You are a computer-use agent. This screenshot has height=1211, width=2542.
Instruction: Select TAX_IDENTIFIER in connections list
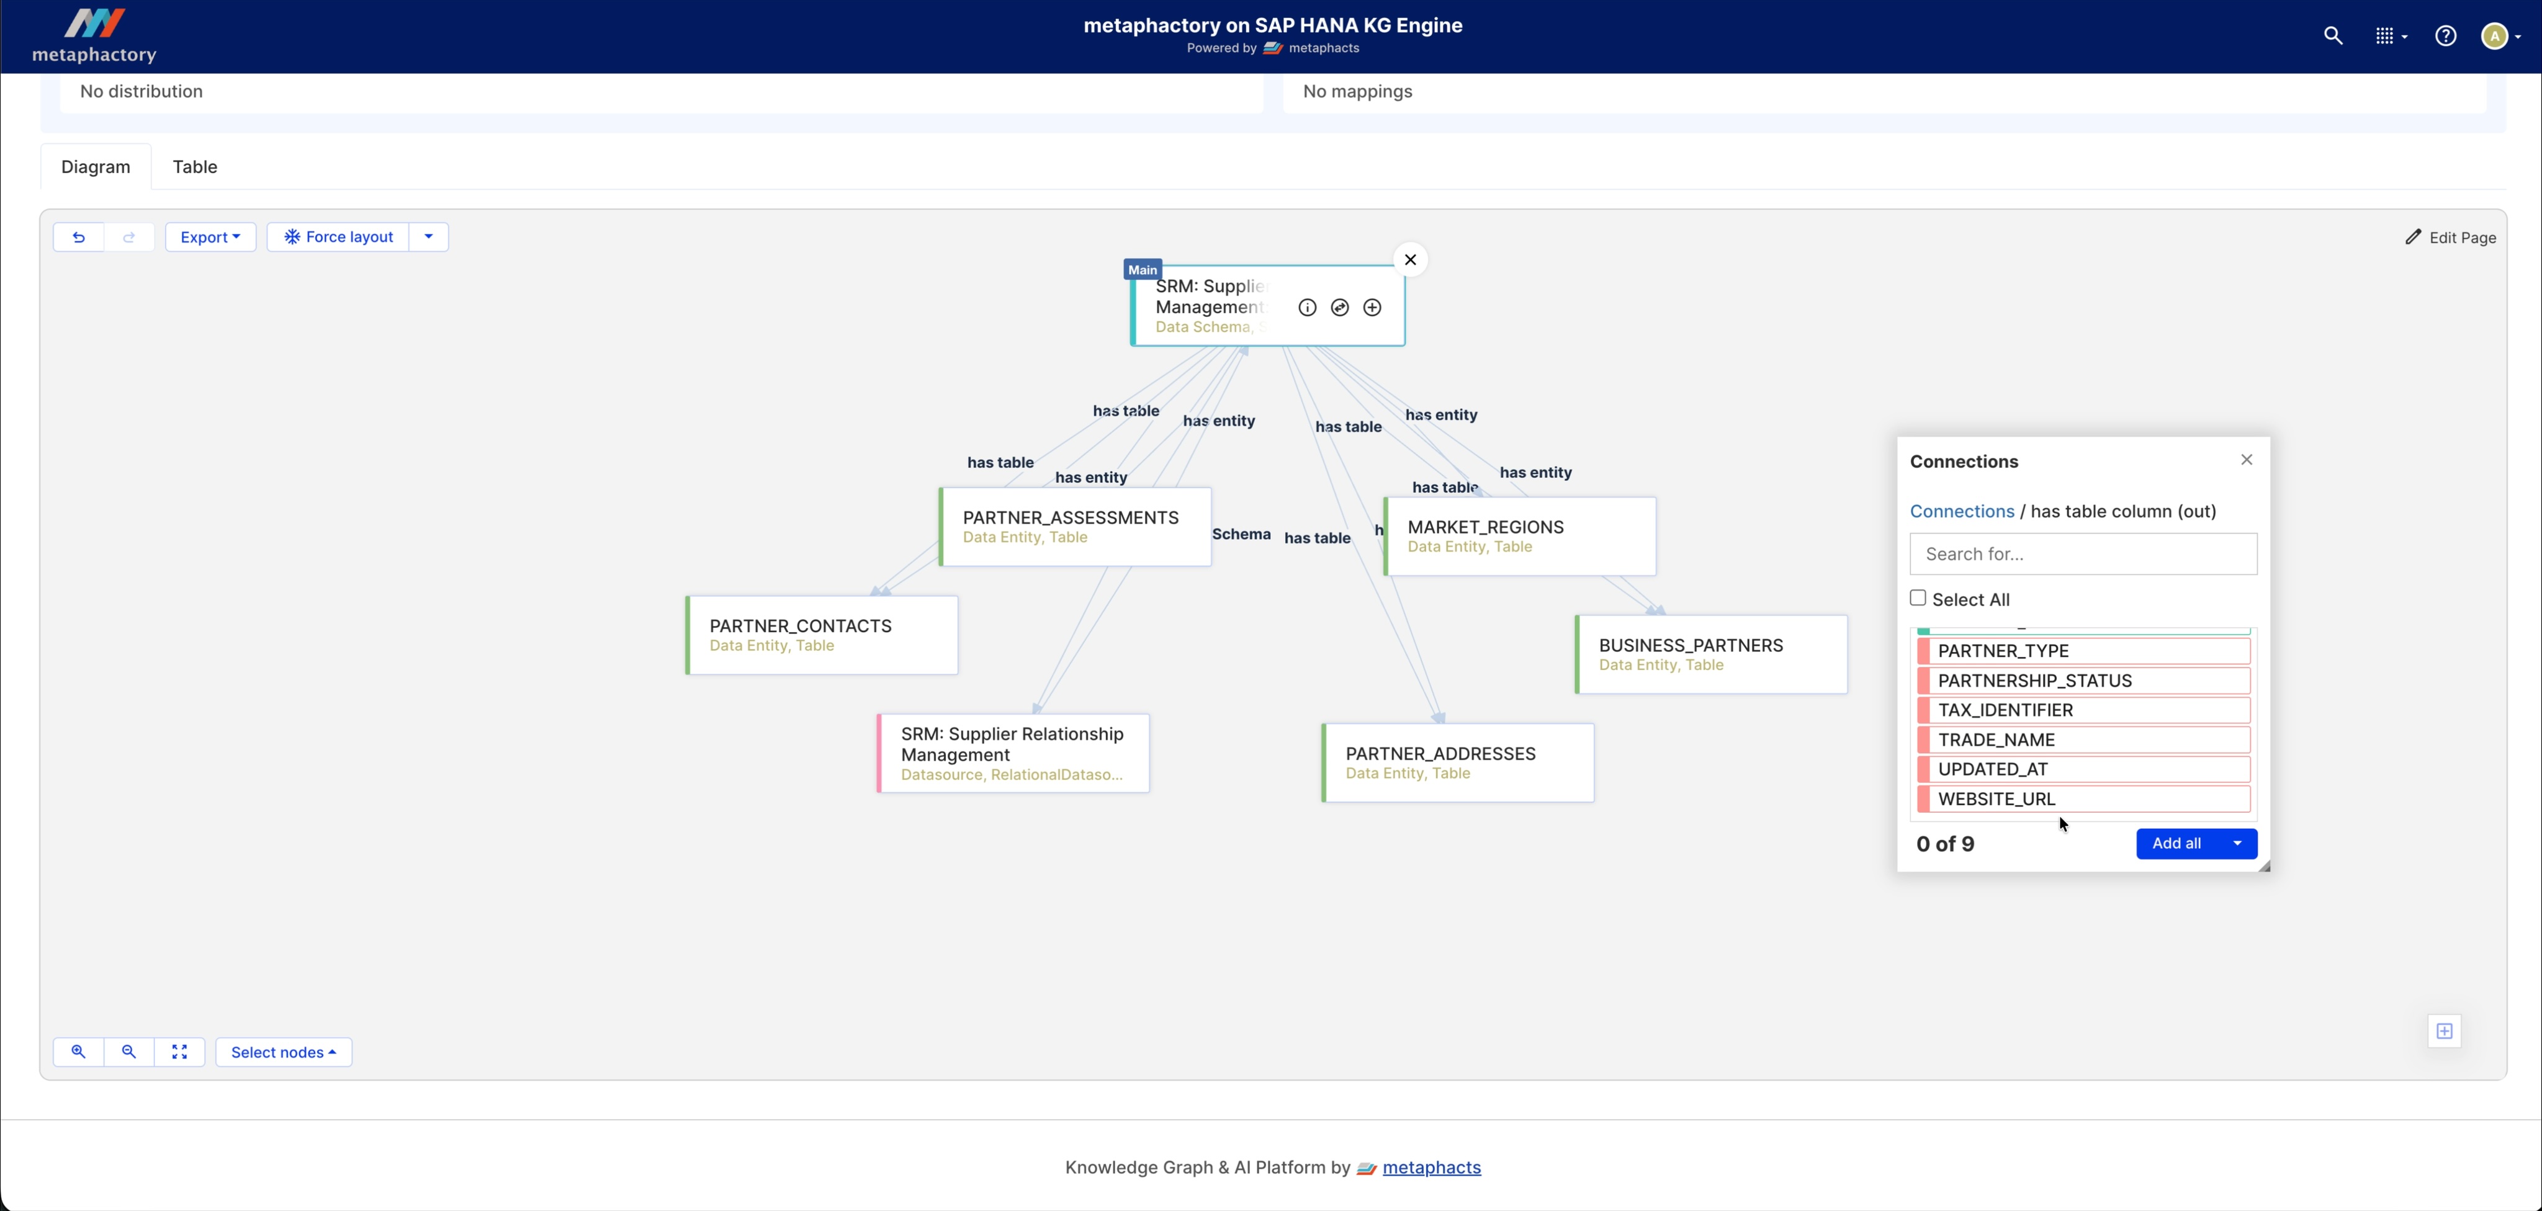[2083, 710]
